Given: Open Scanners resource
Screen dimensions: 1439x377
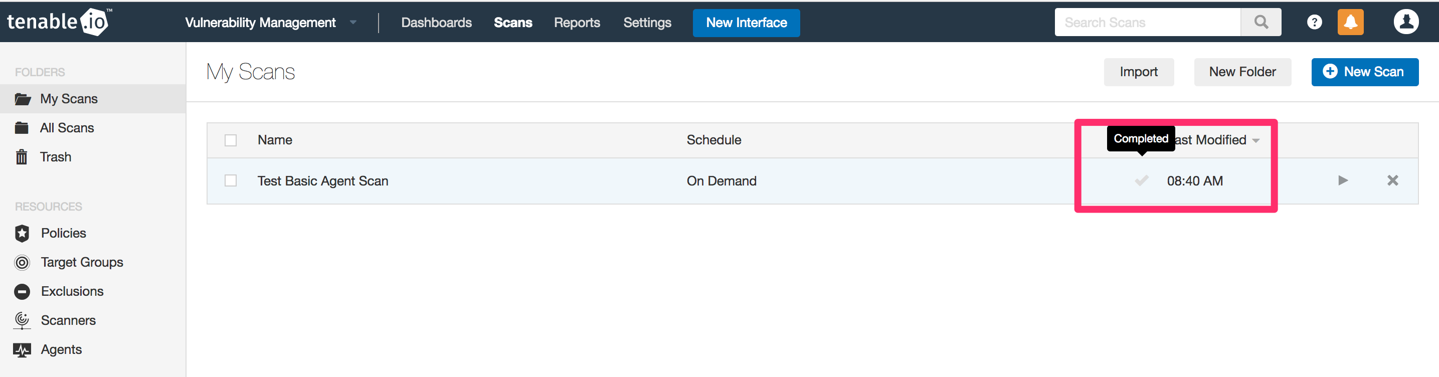Looking at the screenshot, I should click(x=68, y=320).
